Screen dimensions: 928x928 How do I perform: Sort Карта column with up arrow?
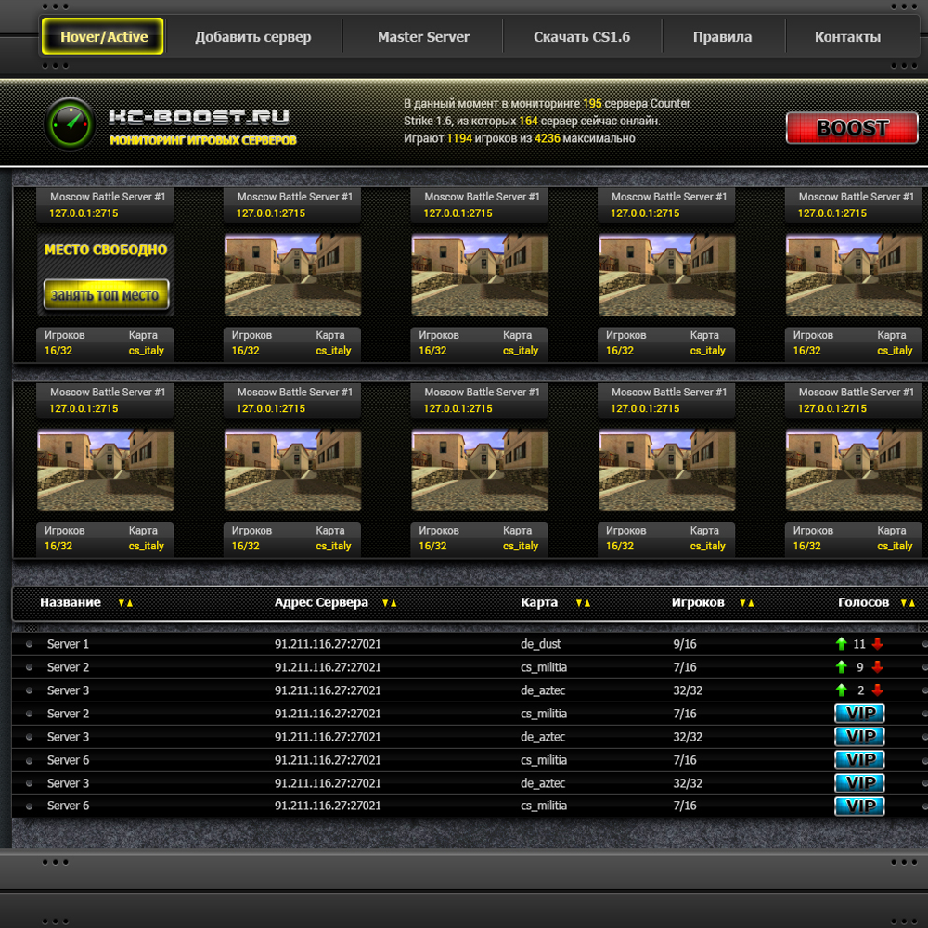[x=587, y=603]
